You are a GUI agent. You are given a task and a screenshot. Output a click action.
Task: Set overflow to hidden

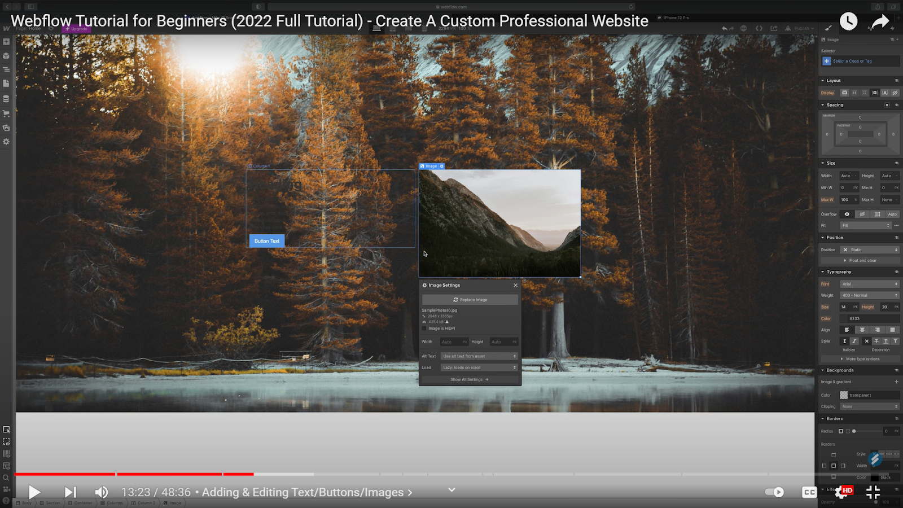click(x=862, y=214)
